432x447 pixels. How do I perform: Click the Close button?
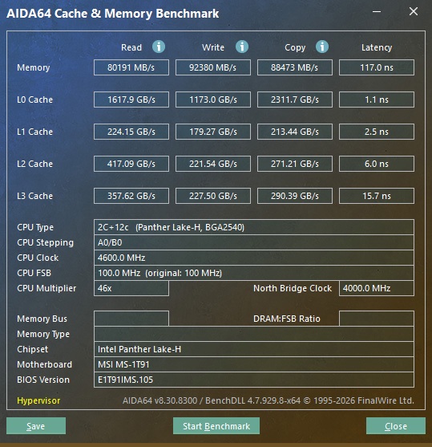tap(396, 426)
